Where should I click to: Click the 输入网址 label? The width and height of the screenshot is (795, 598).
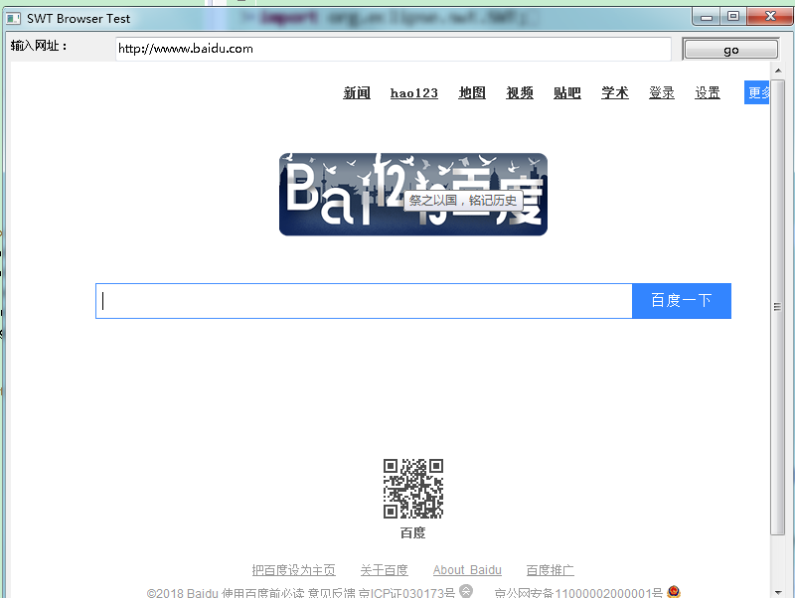39,46
